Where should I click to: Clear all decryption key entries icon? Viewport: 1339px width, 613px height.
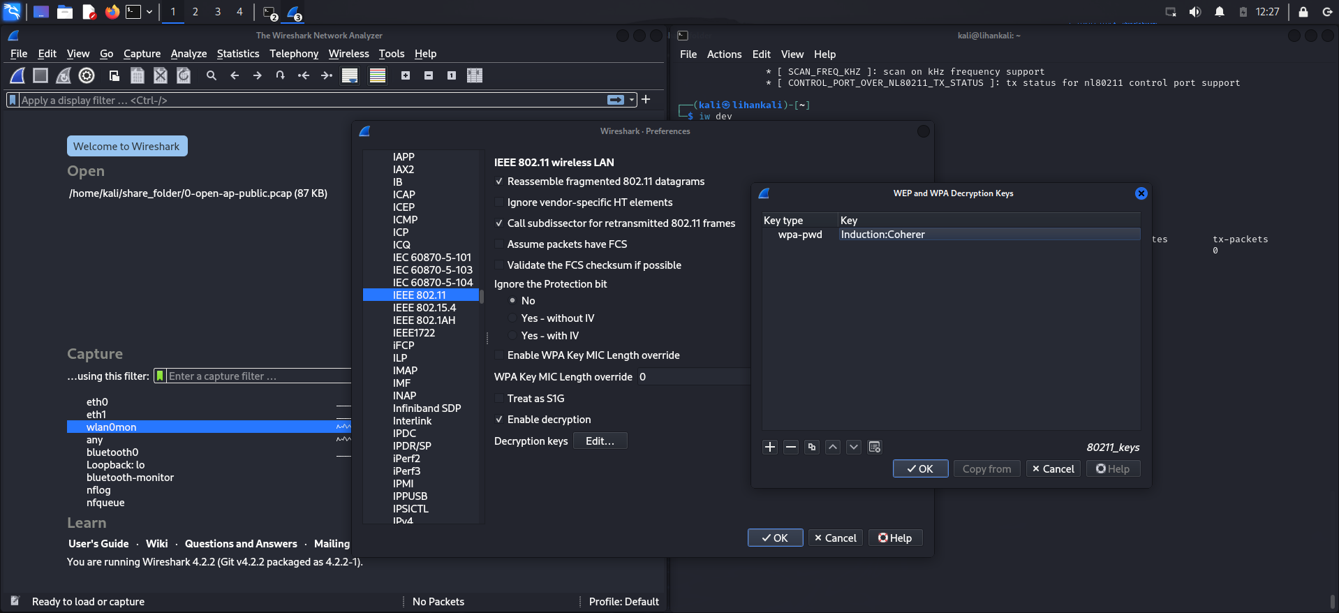coord(875,447)
